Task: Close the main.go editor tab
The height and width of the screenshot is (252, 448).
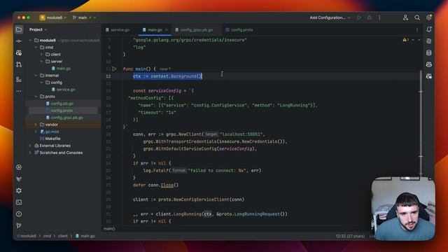Action: pos(167,29)
